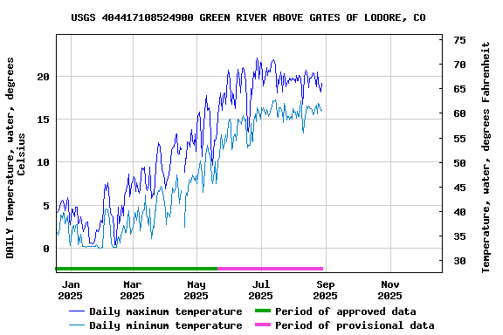The image size is (503, 335).
Task: Click the '55' Fahrenheit axis tick label
Action: (459, 139)
